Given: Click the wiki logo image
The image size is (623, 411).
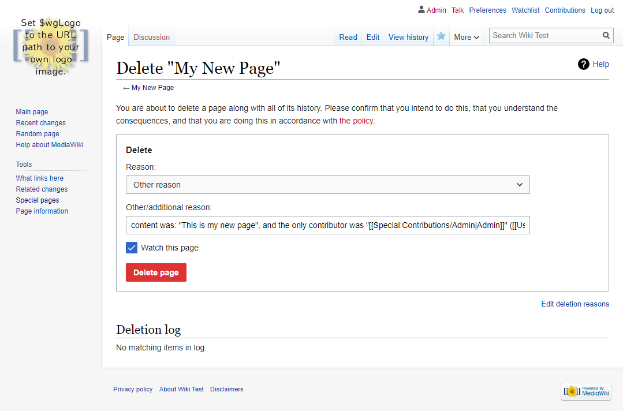Looking at the screenshot, I should click(x=51, y=46).
